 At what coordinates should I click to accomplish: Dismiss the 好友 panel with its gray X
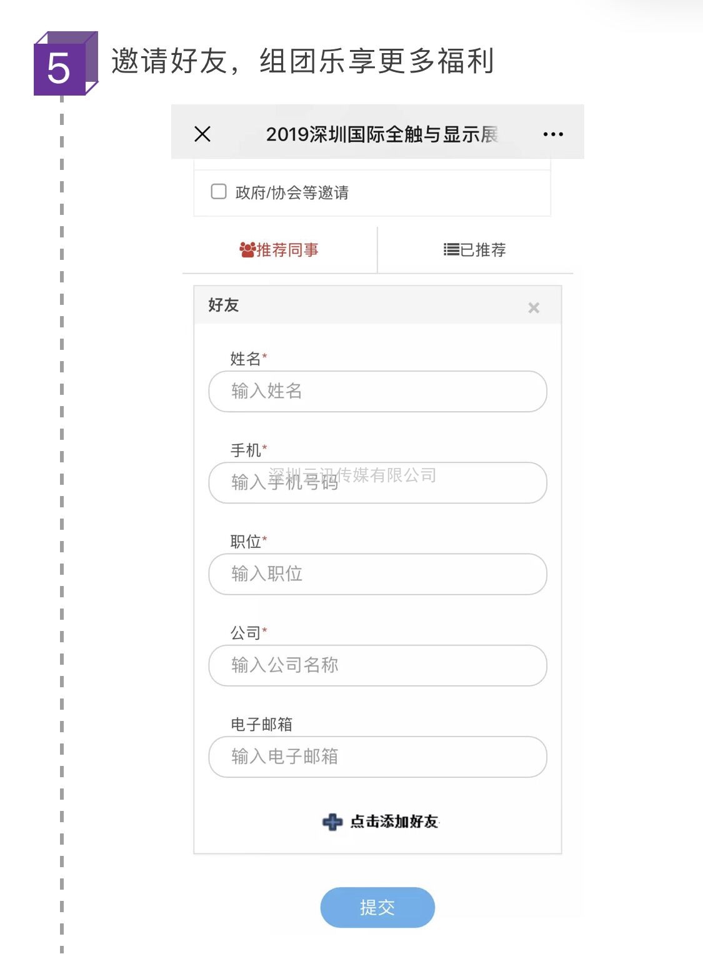coord(534,307)
